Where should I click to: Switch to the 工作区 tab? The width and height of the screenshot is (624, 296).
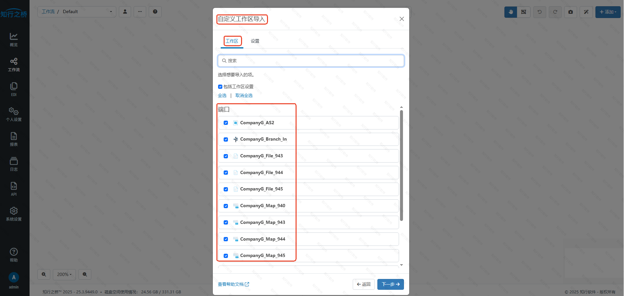233,41
